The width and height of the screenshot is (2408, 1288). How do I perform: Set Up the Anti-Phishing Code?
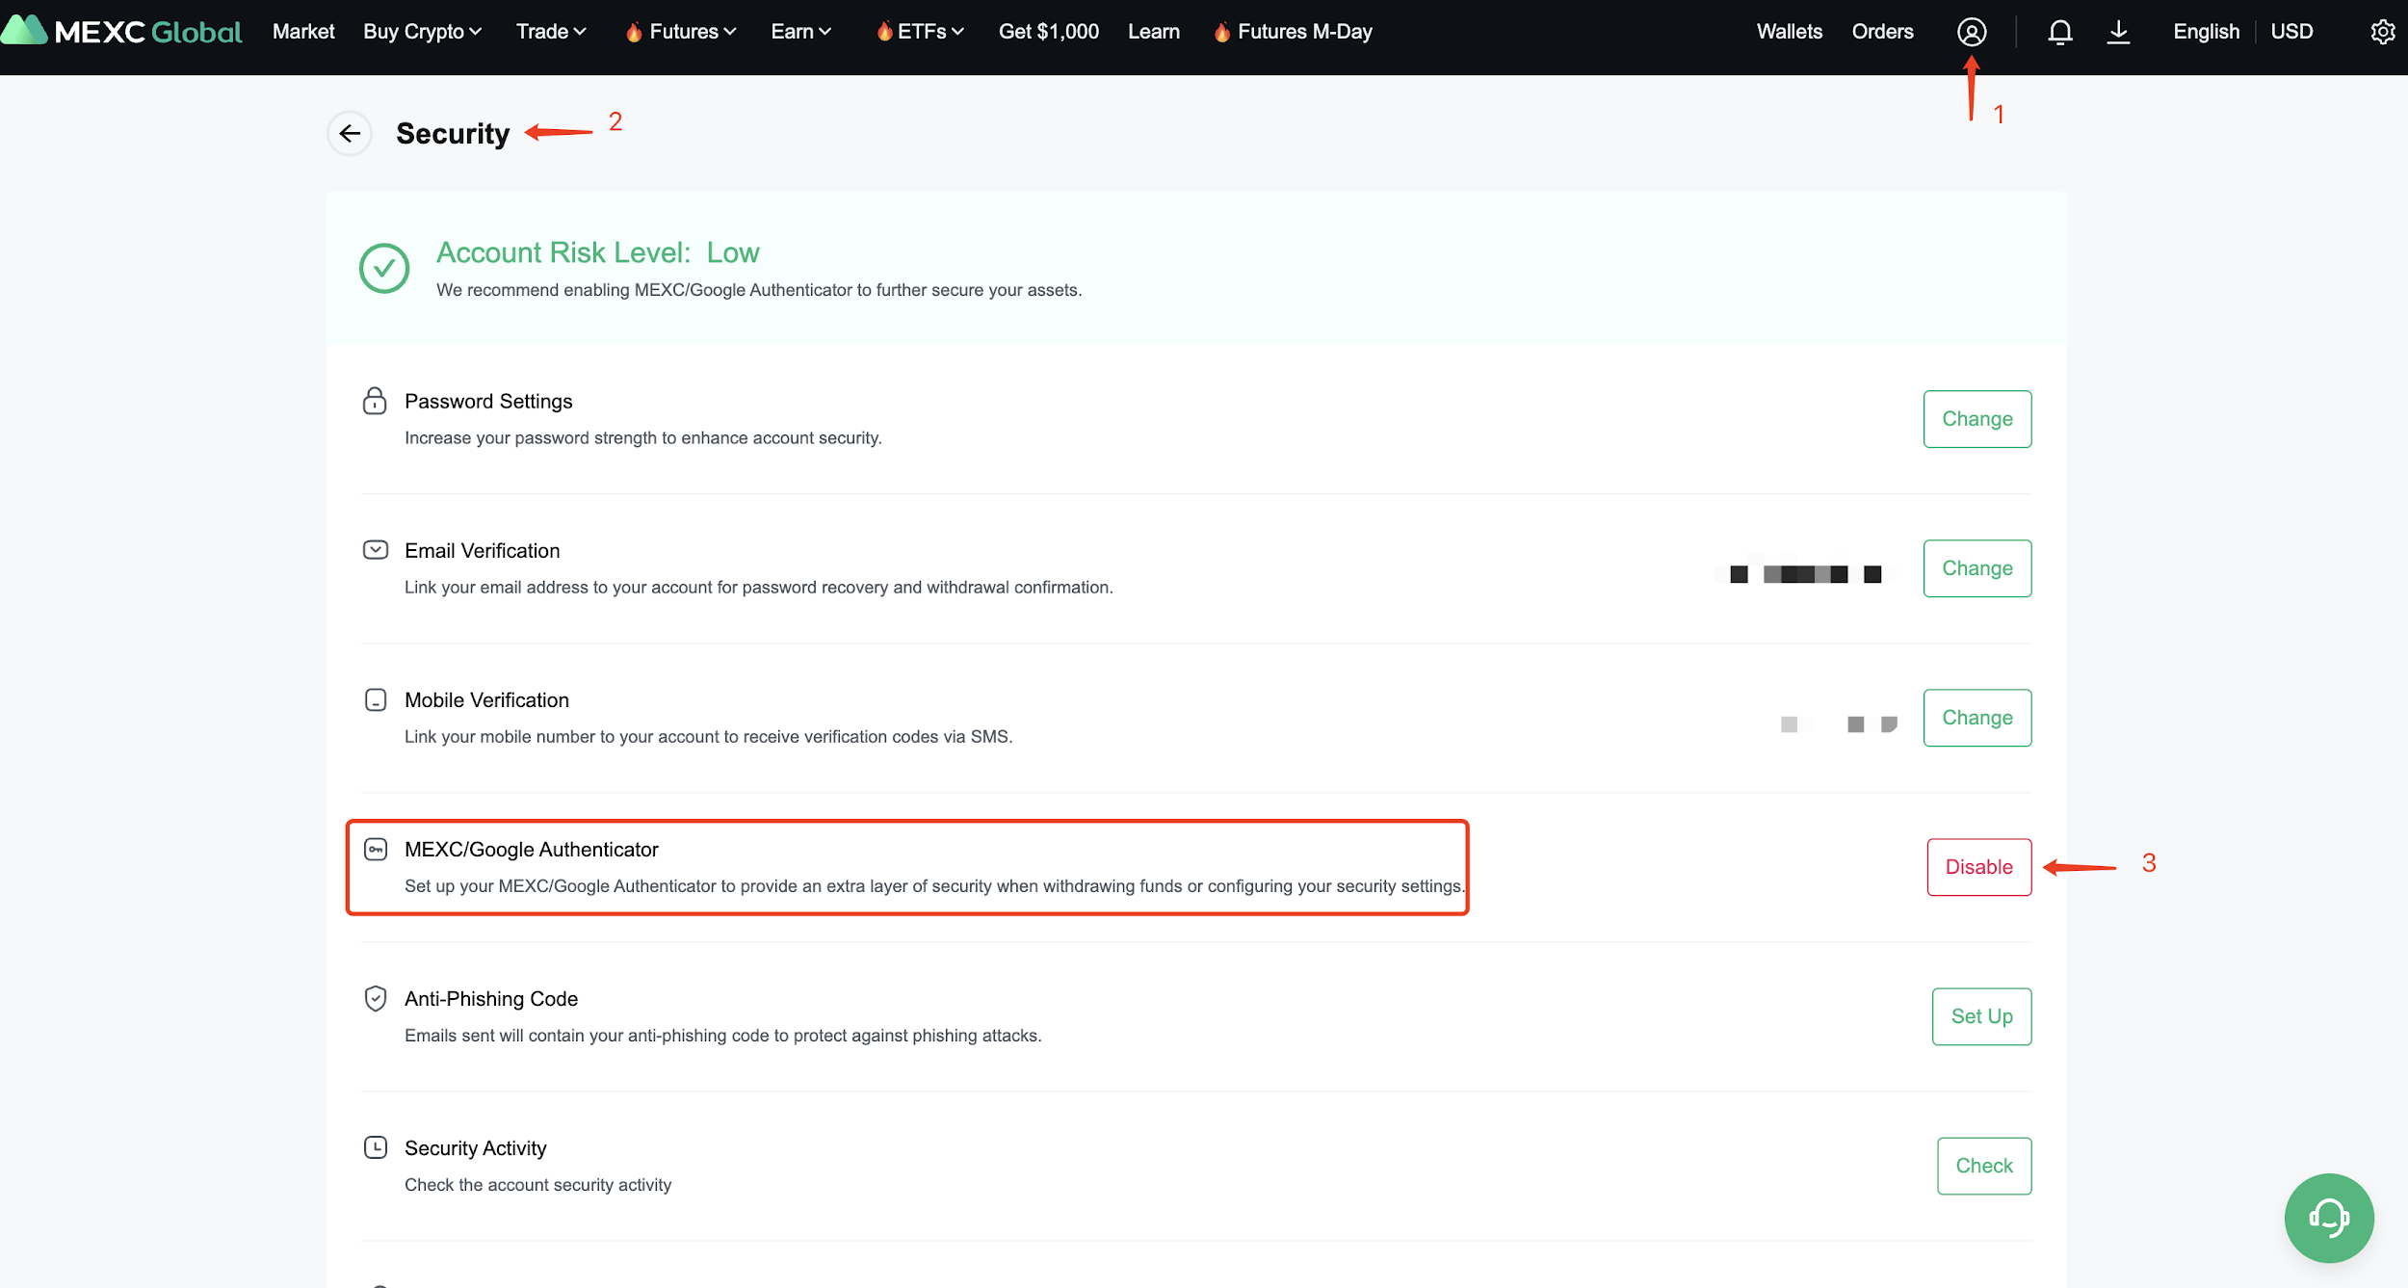(x=1981, y=1016)
